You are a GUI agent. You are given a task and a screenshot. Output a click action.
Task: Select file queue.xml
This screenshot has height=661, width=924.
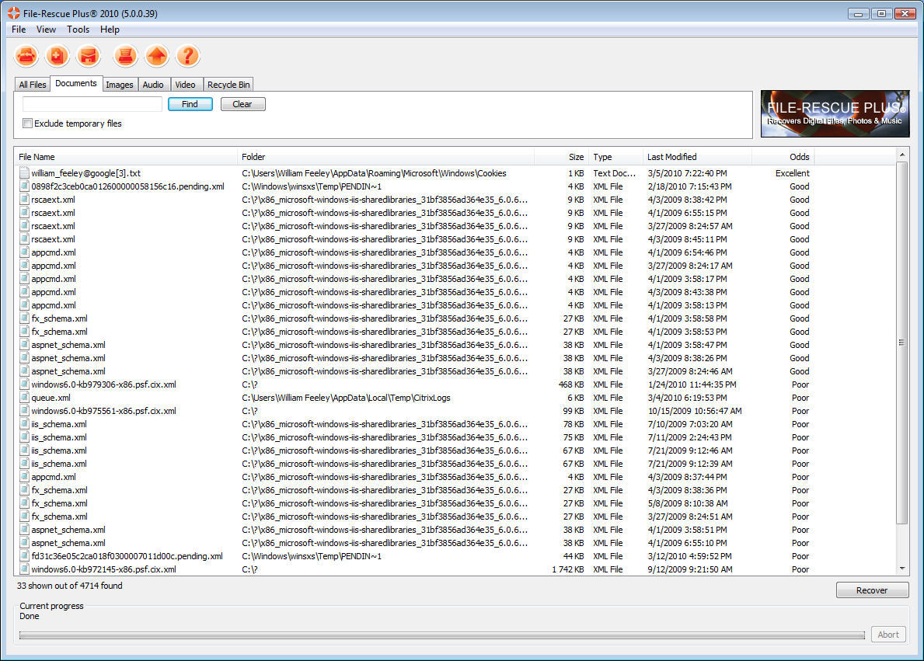click(x=51, y=398)
